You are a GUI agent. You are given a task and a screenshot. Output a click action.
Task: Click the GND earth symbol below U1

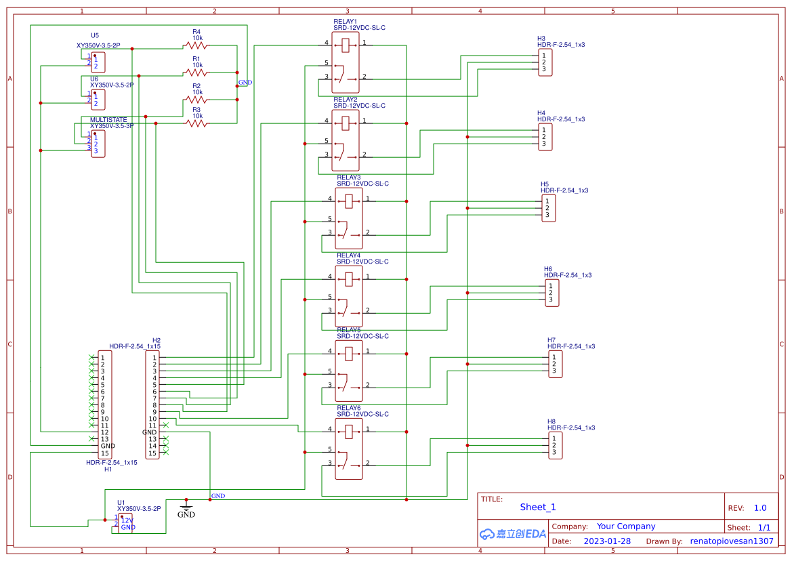(x=186, y=507)
